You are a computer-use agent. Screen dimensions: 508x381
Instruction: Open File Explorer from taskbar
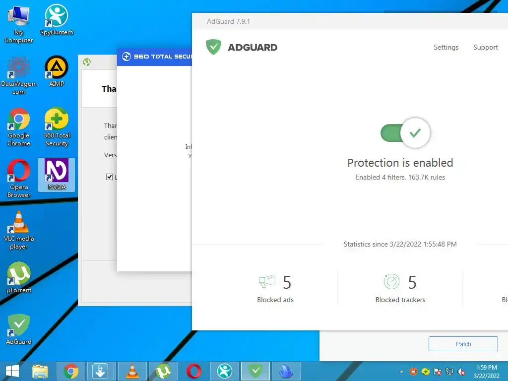point(40,371)
